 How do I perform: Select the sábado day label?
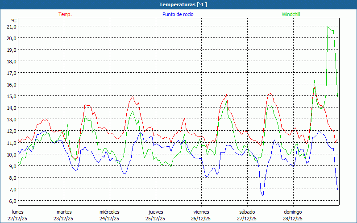247,212
